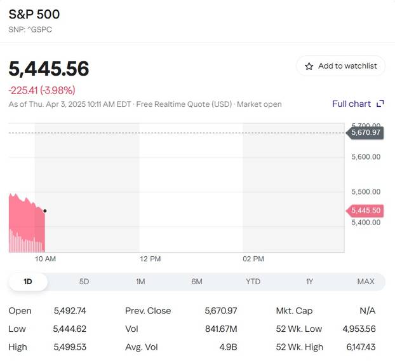The width and height of the screenshot is (395, 363).
Task: Select the YTD chart range
Action: coord(253,281)
